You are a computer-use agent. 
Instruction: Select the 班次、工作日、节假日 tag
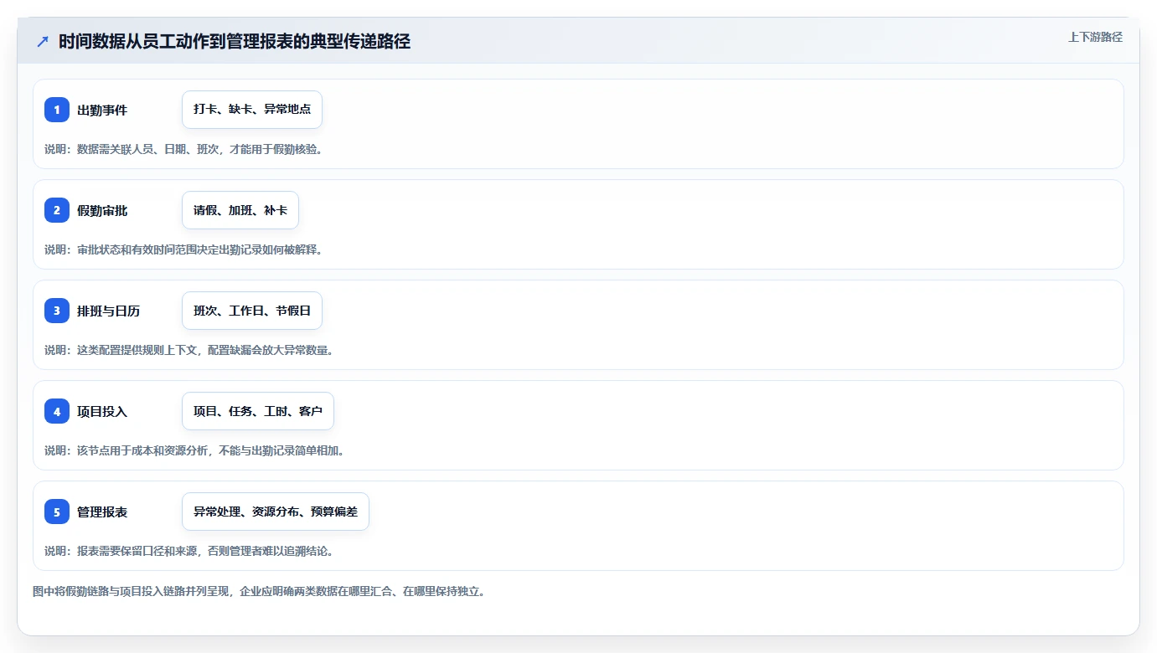tap(252, 311)
